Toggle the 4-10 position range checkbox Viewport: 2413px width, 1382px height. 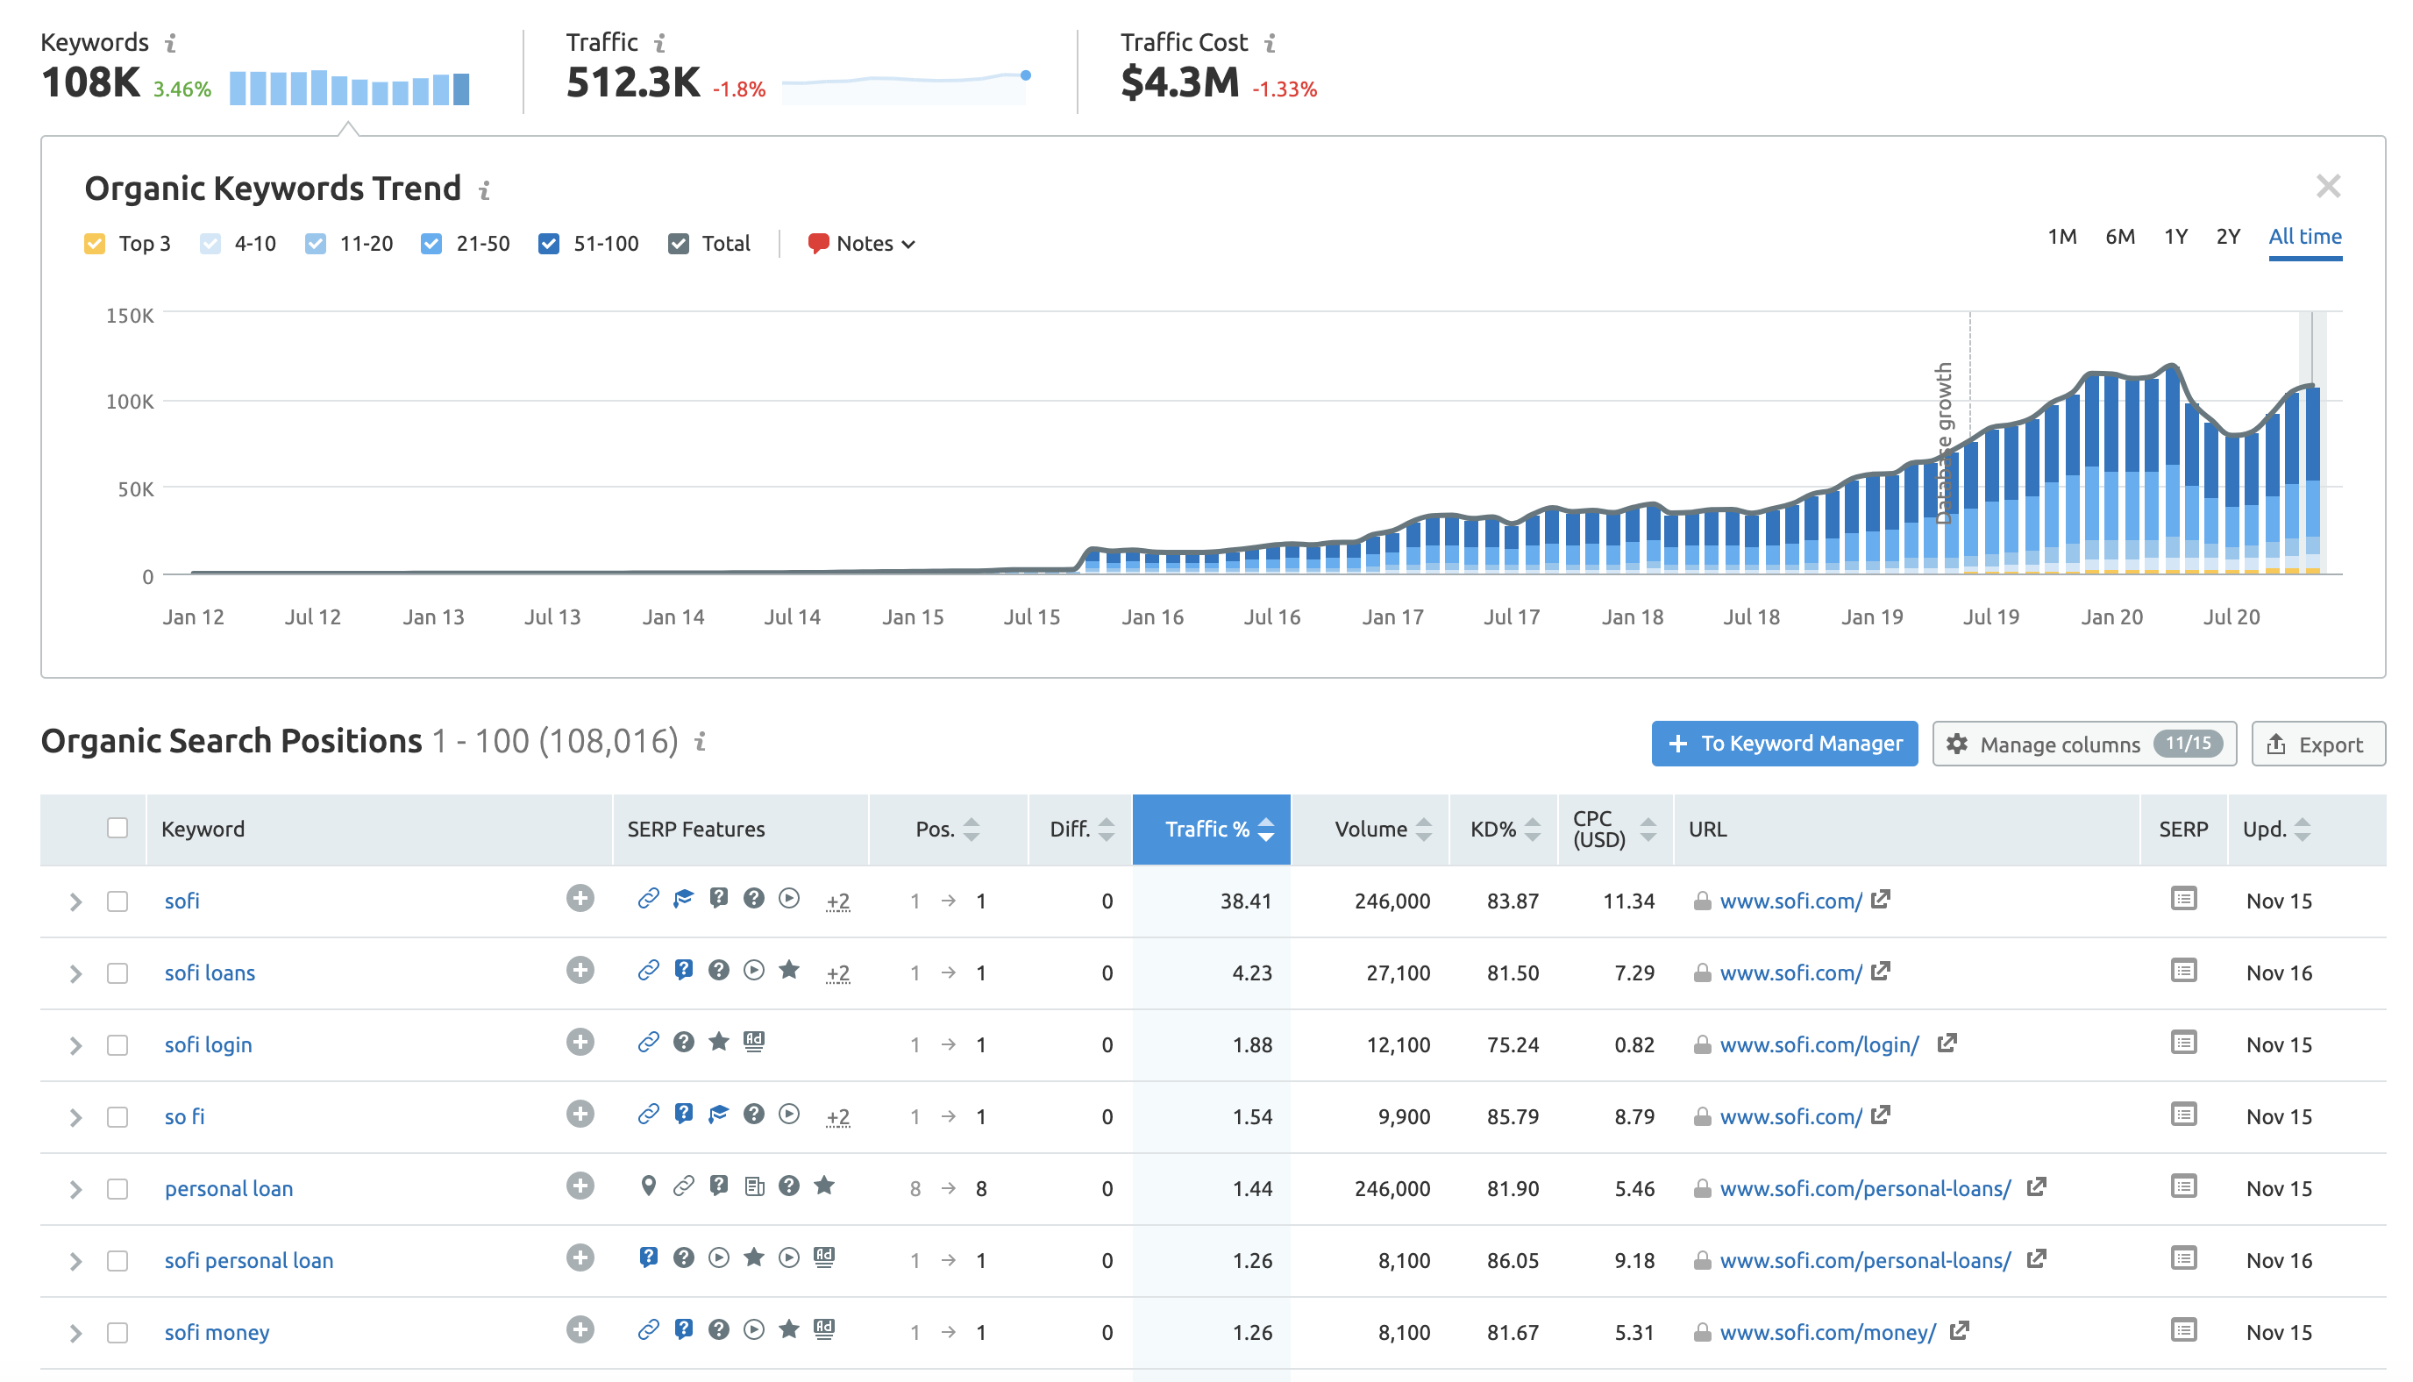coord(210,244)
